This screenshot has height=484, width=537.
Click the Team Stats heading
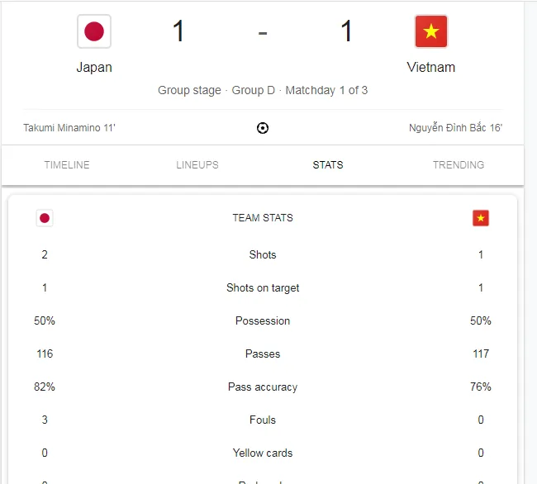(263, 218)
